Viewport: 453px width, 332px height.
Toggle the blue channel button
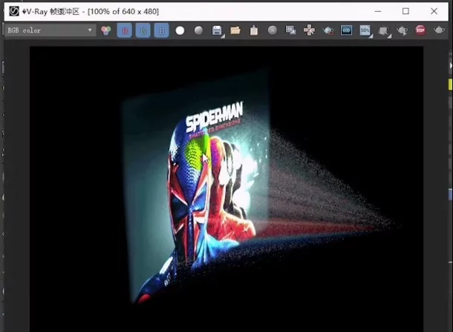(x=162, y=30)
